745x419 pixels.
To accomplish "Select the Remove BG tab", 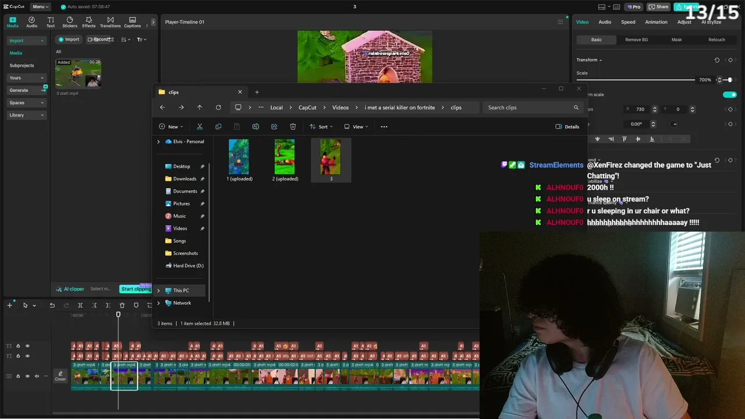I will pyautogui.click(x=636, y=40).
